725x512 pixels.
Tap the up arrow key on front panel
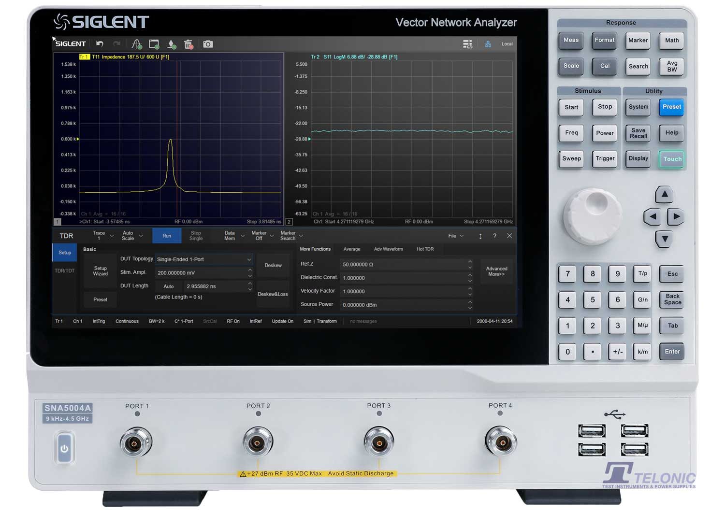tap(665, 194)
